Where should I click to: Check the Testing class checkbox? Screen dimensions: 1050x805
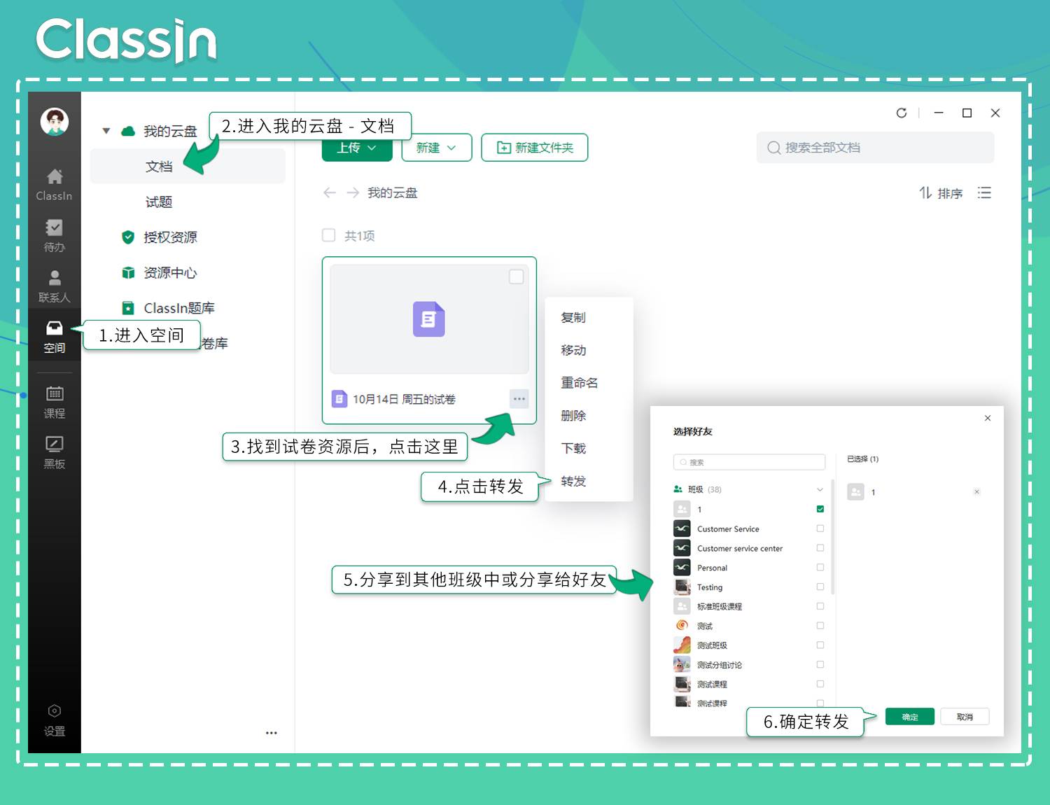[x=820, y=587]
